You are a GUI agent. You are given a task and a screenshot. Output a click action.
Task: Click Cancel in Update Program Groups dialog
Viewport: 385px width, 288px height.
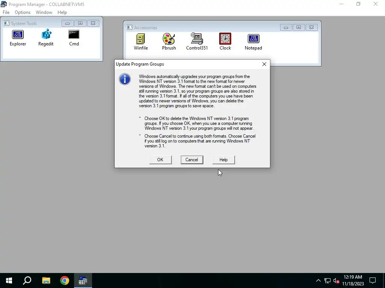[192, 160]
